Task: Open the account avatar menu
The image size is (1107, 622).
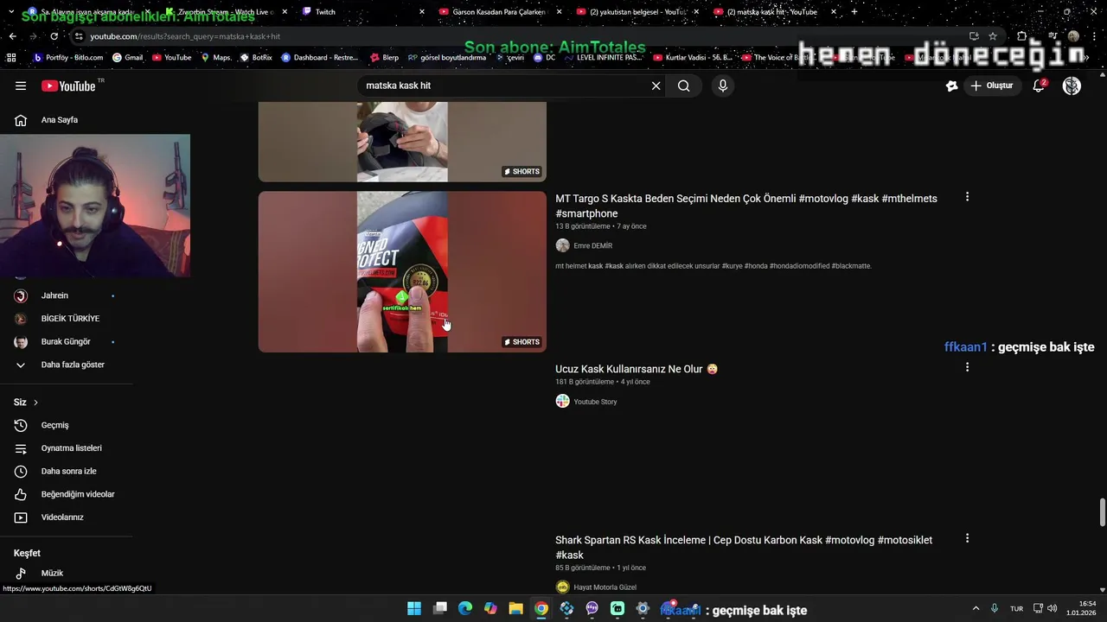Action: coord(1072,86)
